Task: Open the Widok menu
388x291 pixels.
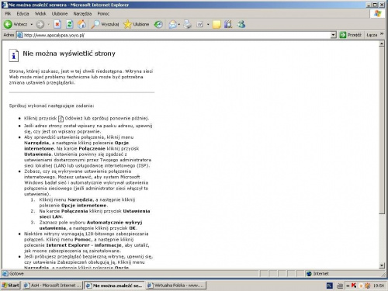Action: 40,13
